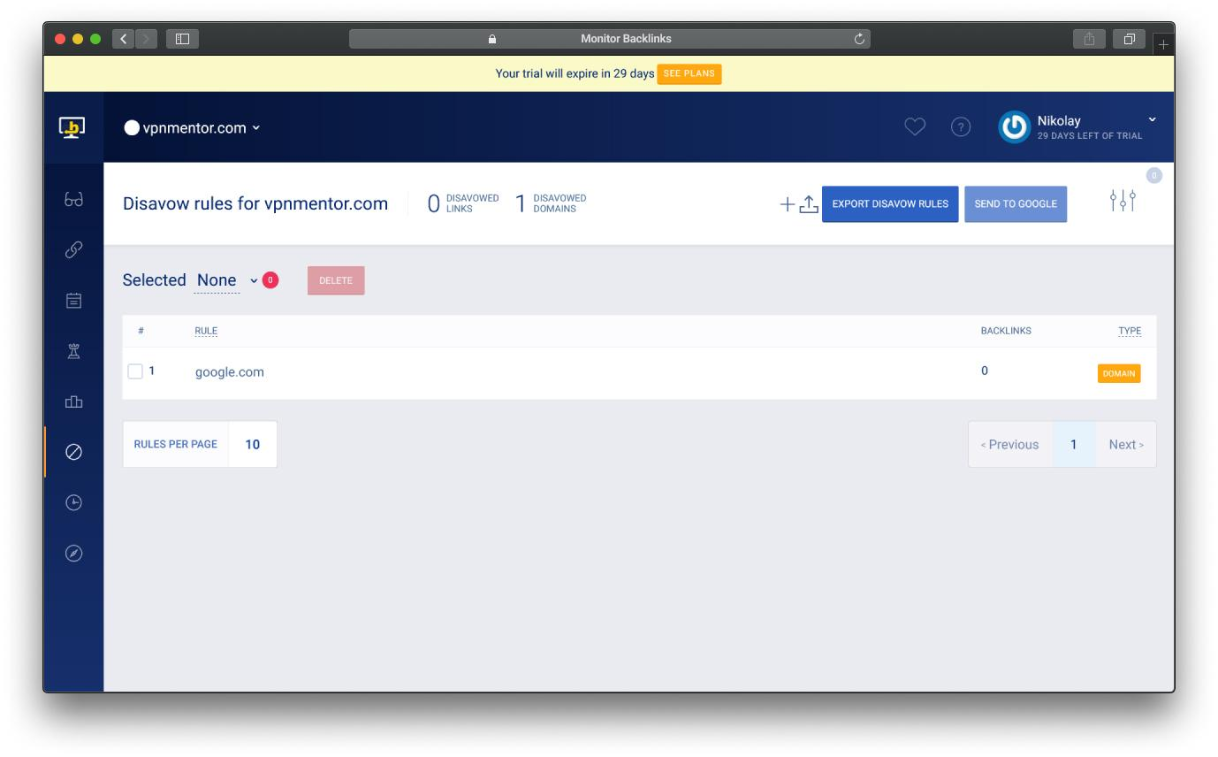
Task: Open the clock history sidebar icon
Action: (x=73, y=502)
